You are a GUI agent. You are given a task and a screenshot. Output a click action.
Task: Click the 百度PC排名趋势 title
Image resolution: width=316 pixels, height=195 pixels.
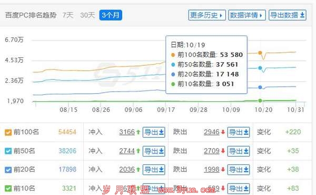click(31, 15)
